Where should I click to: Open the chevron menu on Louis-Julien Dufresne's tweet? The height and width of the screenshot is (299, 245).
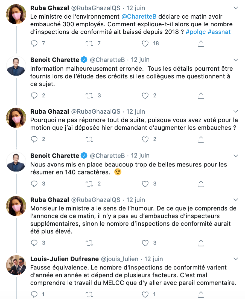tap(236, 259)
